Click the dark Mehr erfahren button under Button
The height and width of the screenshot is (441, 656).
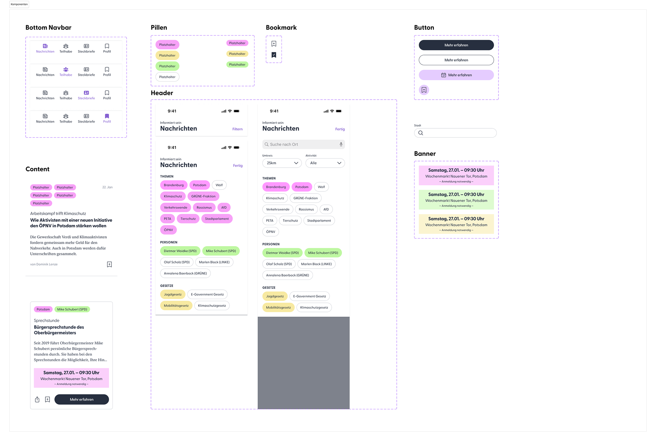coord(456,45)
